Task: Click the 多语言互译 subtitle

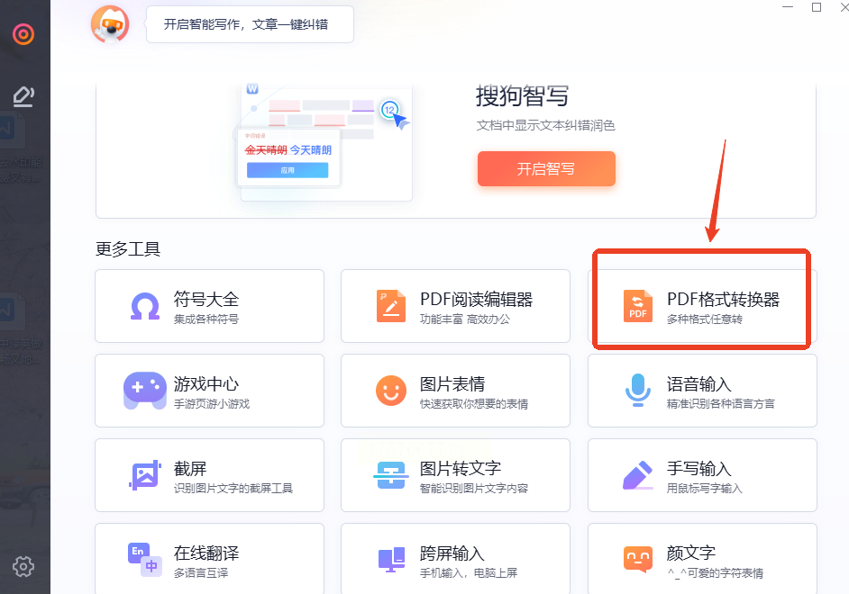Action: click(201, 573)
